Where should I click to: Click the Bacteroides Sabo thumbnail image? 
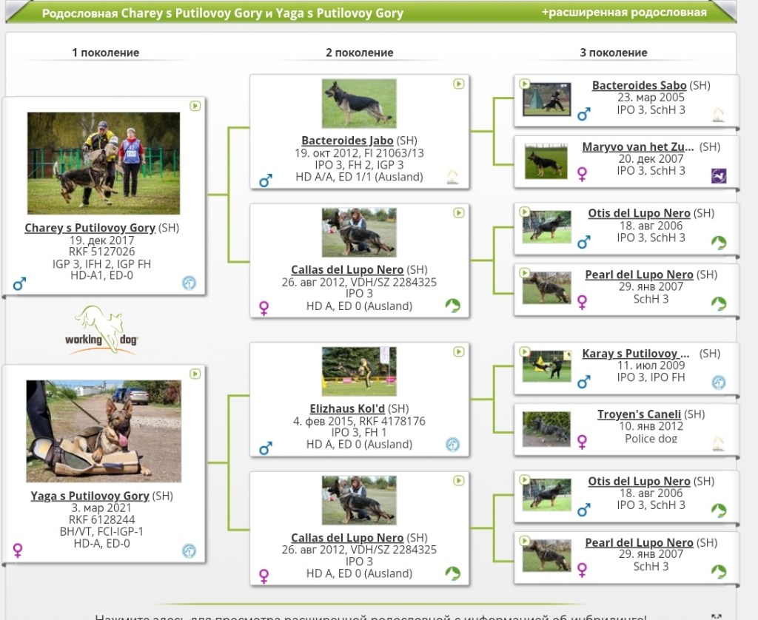[x=547, y=99]
